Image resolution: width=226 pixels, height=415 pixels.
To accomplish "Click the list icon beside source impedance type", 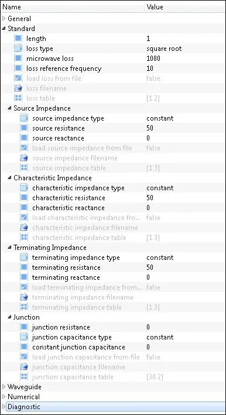I will coord(24,118).
